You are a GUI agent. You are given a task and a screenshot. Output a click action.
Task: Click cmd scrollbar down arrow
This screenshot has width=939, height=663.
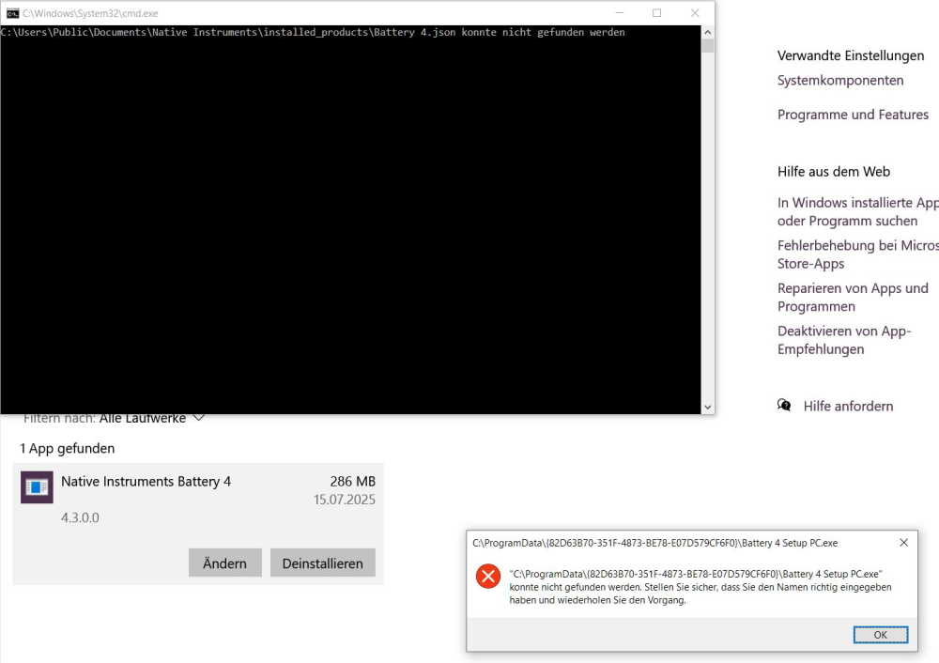[x=708, y=408]
